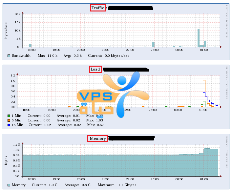
Task: Click the 20:00 time label in Memory graph
Action: click(81, 179)
